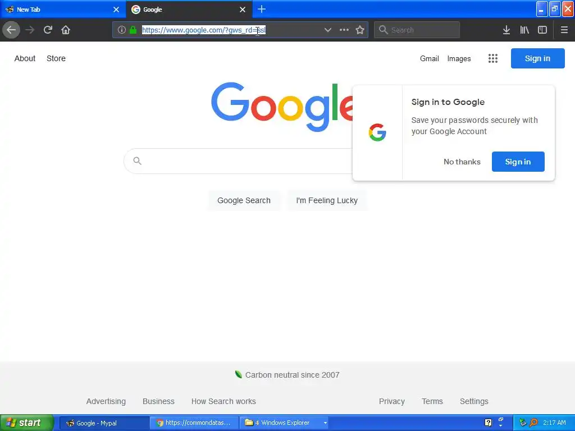The width and height of the screenshot is (575, 431).
Task: Open the Terms footer link
Action: (x=432, y=401)
